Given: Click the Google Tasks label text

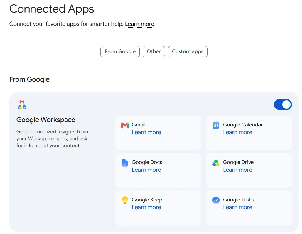Looking at the screenshot, I should coord(239,200).
